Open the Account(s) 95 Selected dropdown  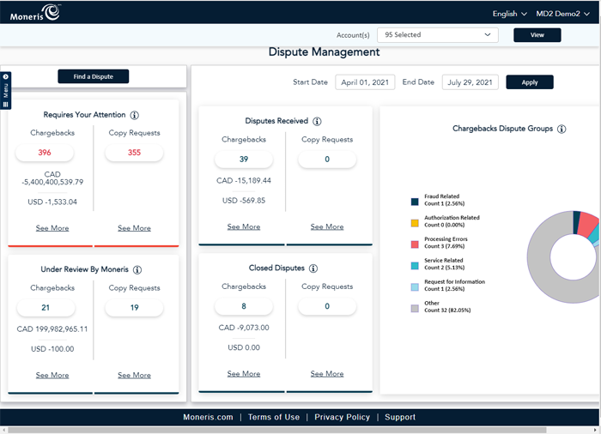point(438,35)
